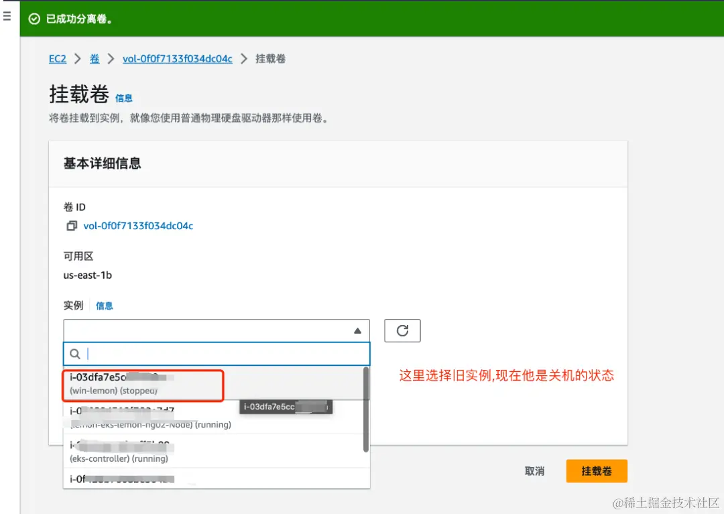Click 信息 beside the 实例 label
The height and width of the screenshot is (514, 724).
click(105, 306)
